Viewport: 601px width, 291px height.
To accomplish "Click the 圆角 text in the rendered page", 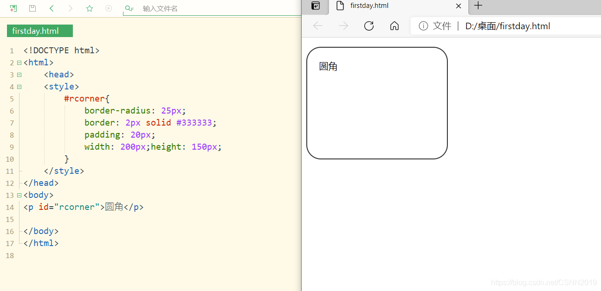I will [x=328, y=66].
